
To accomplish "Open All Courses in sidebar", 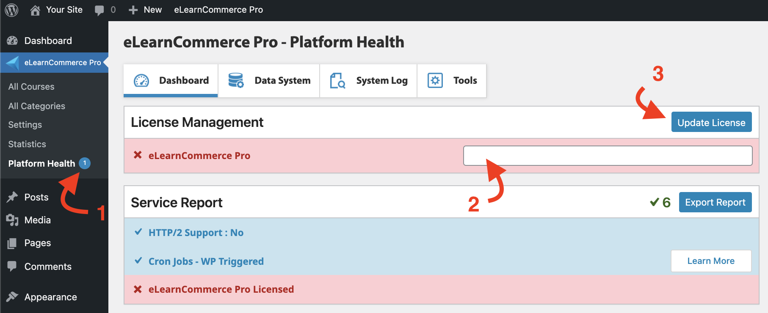I will tap(31, 87).
